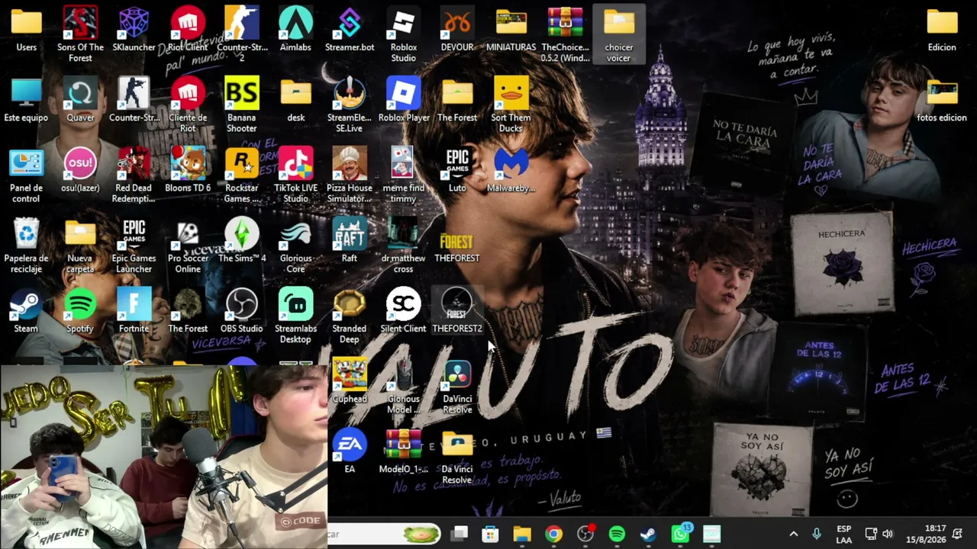Select the Este equipo icon
Screen dimensions: 977x549
(26, 101)
